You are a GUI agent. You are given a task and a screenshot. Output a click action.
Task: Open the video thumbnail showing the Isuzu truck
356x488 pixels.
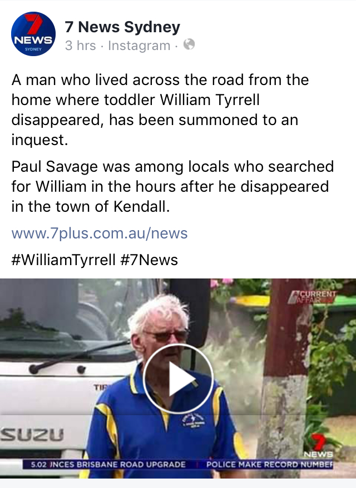pos(178,379)
